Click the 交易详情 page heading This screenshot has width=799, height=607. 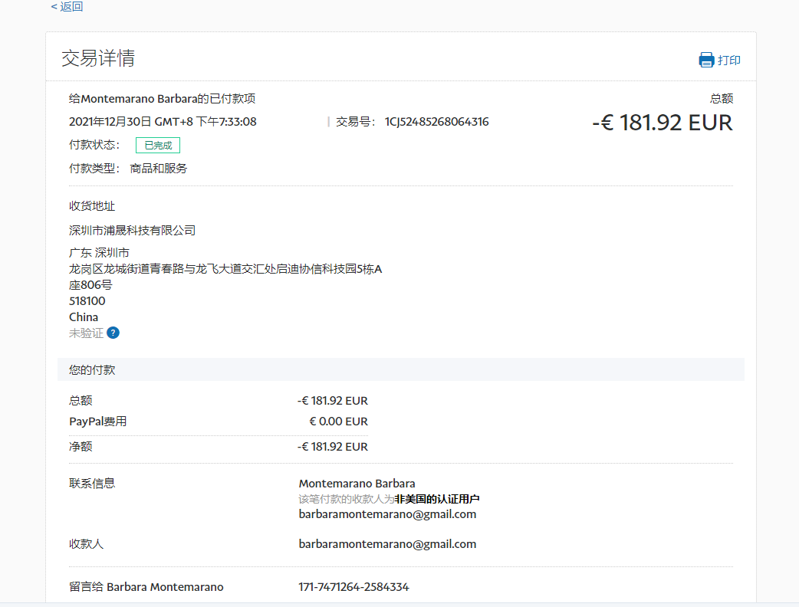pyautogui.click(x=98, y=58)
